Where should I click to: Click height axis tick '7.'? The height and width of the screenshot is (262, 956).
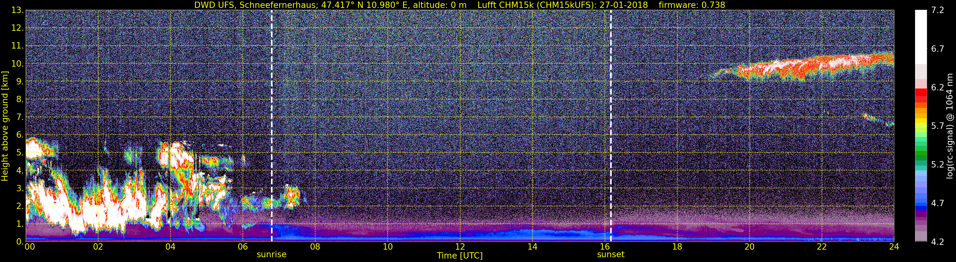click(19, 117)
